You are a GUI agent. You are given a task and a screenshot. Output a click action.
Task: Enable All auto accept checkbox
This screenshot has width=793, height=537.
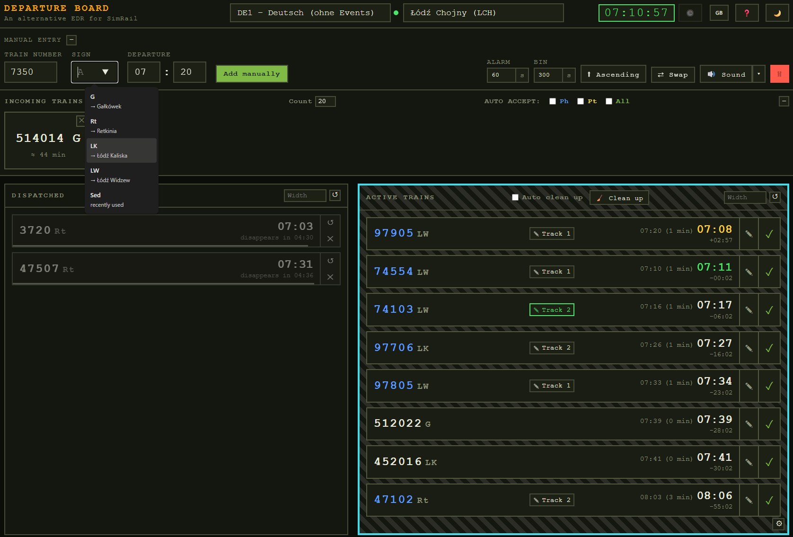pos(609,101)
